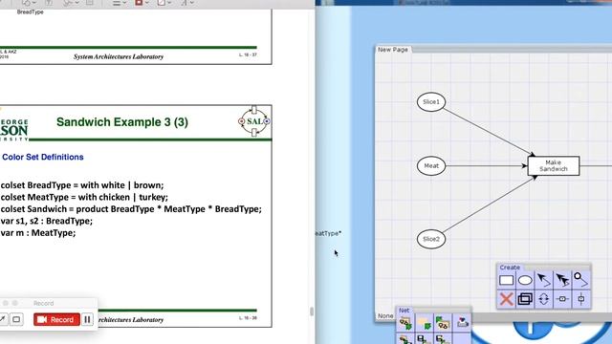Image resolution: width=612 pixels, height=344 pixels.
Task: Click the arrow icon in Record panel
Action: [2, 319]
